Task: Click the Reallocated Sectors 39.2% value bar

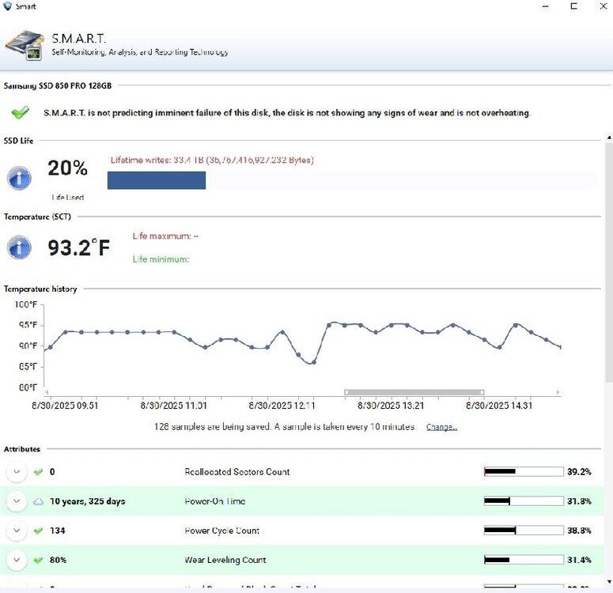Action: coord(524,471)
